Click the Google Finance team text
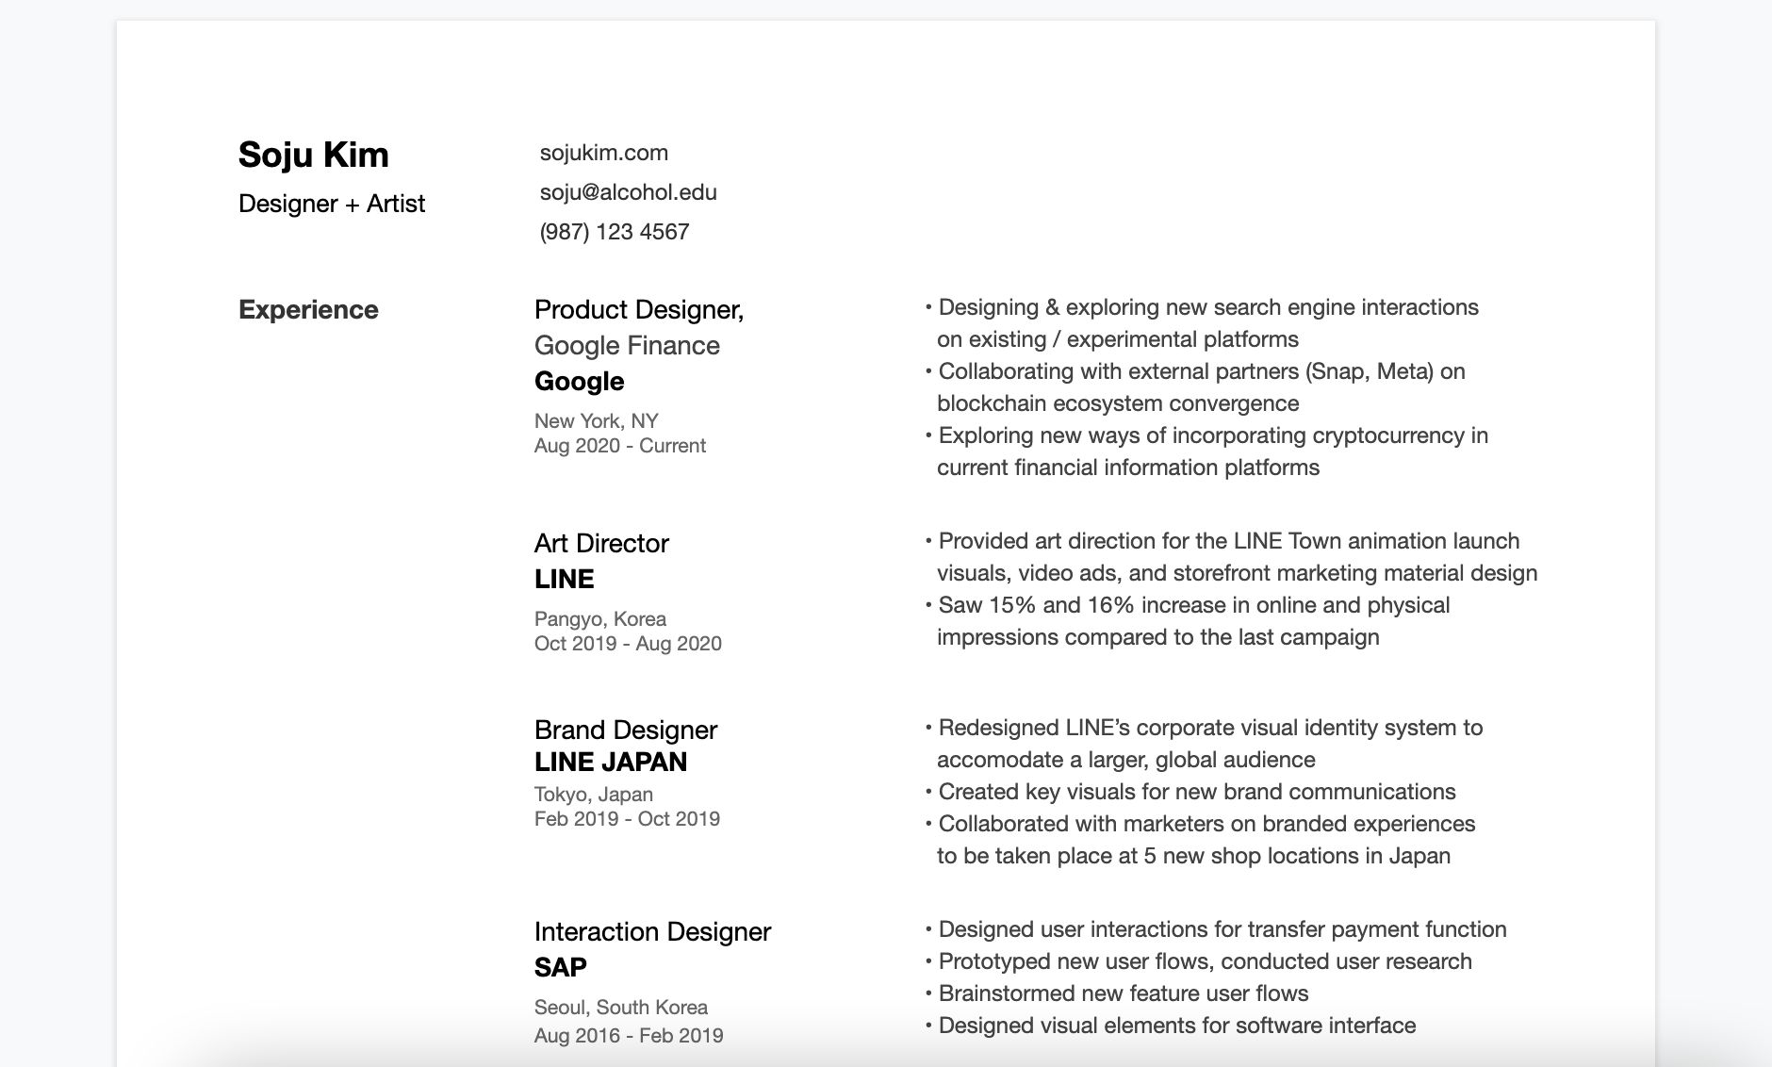Image resolution: width=1772 pixels, height=1067 pixels. (x=627, y=346)
